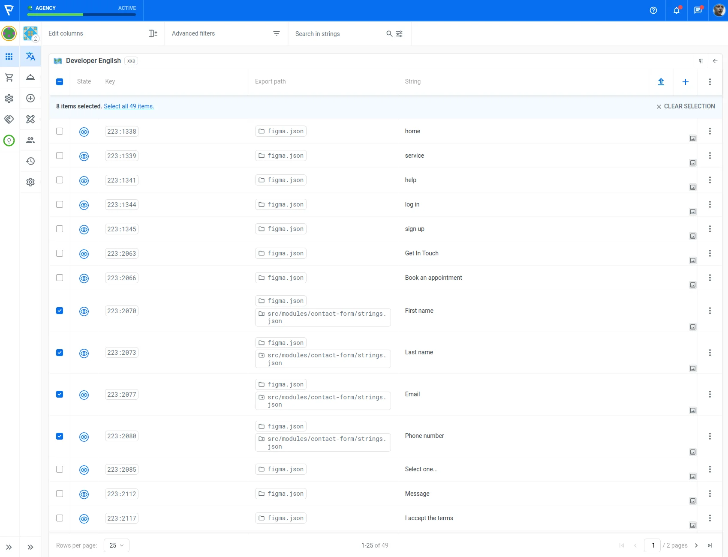This screenshot has width=728, height=557.
Task: Open the chat messages icon
Action: point(698,10)
